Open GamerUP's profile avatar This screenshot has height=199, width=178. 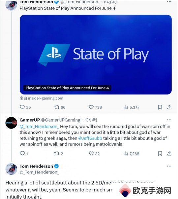tap(11, 123)
